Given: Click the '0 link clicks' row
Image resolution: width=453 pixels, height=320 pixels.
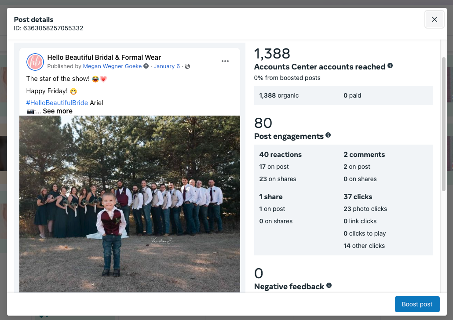Looking at the screenshot, I should [x=360, y=221].
